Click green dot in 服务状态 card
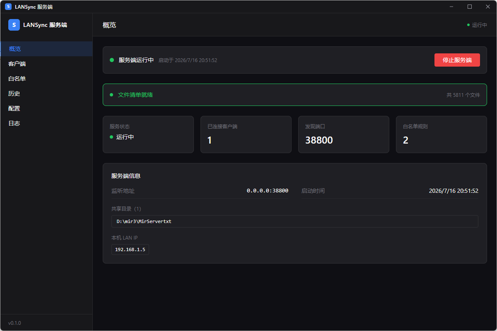 click(111, 137)
